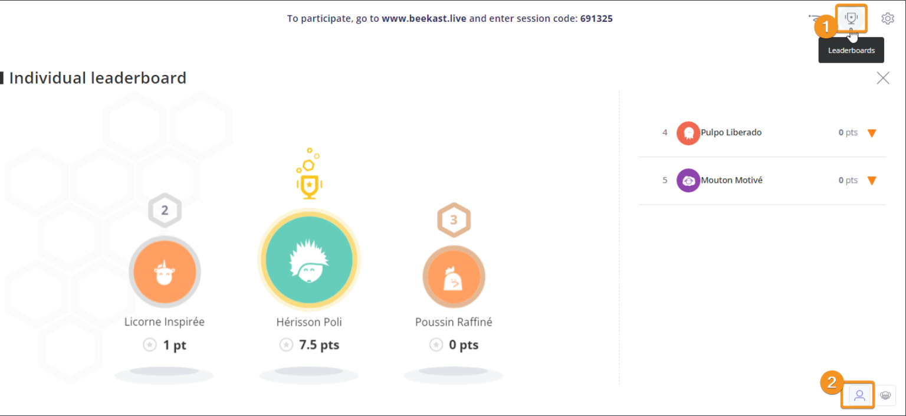
Task: Select the Pulpo Liberado leaderboard row
Action: click(762, 133)
